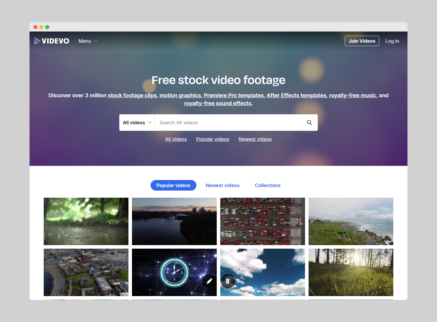The height and width of the screenshot is (322, 437).
Task: Select the sunlit forest grass video thumbnail
Action: [351, 272]
